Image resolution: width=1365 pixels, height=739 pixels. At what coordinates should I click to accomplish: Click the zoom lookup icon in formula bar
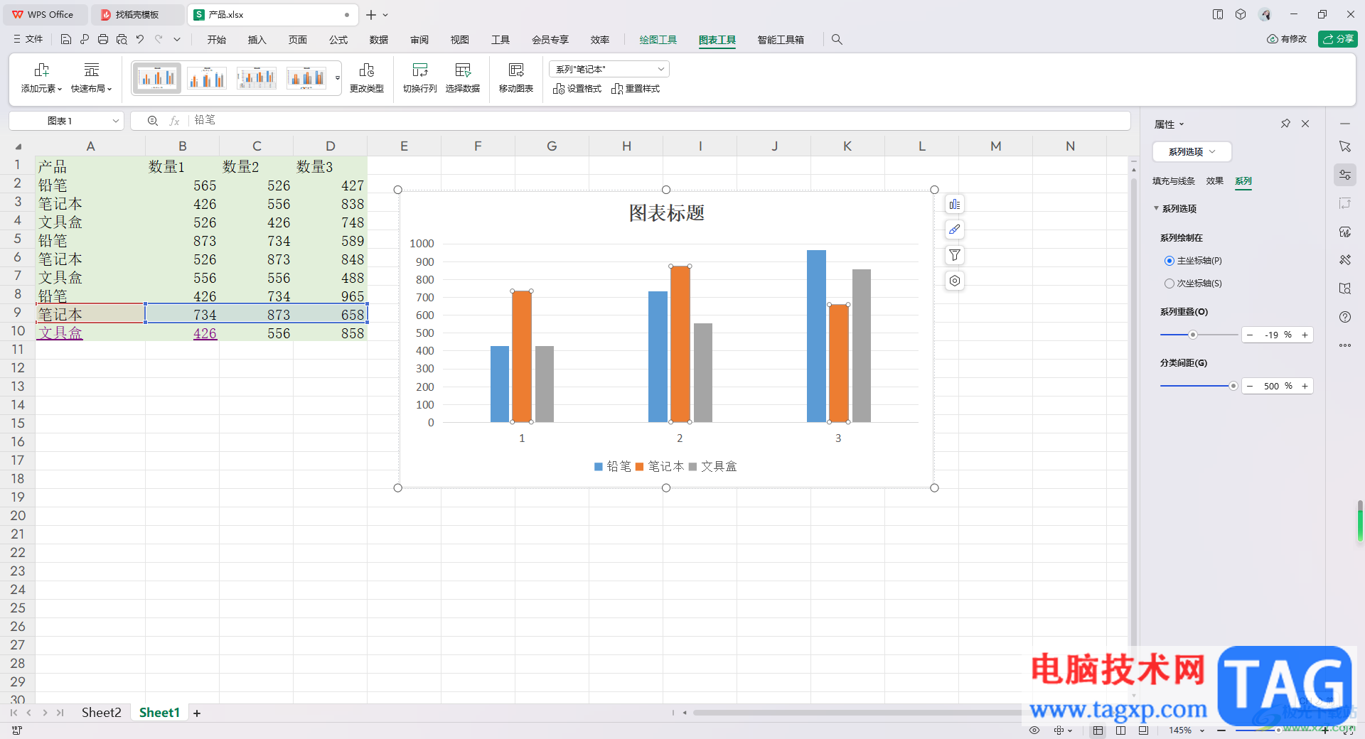[x=152, y=121]
